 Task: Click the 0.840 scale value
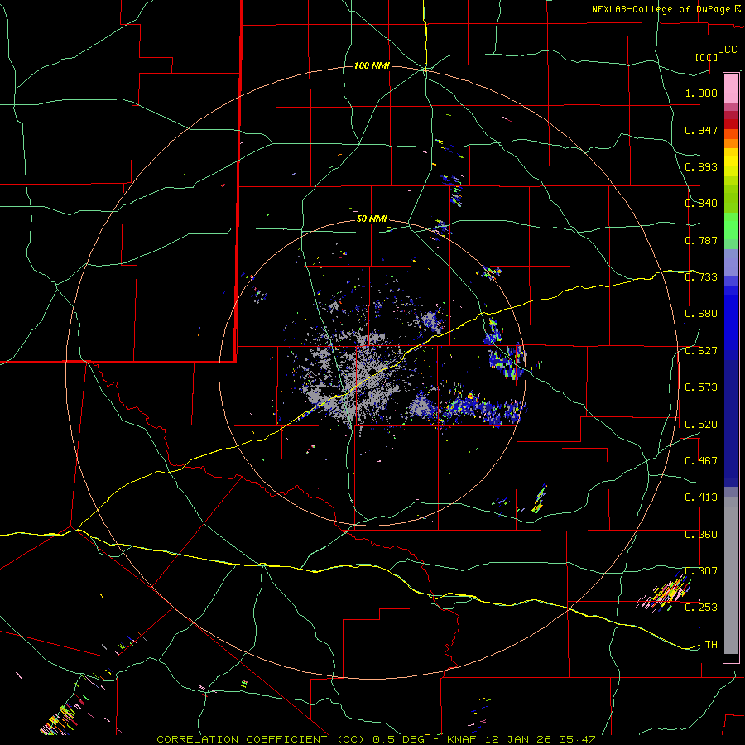click(701, 204)
